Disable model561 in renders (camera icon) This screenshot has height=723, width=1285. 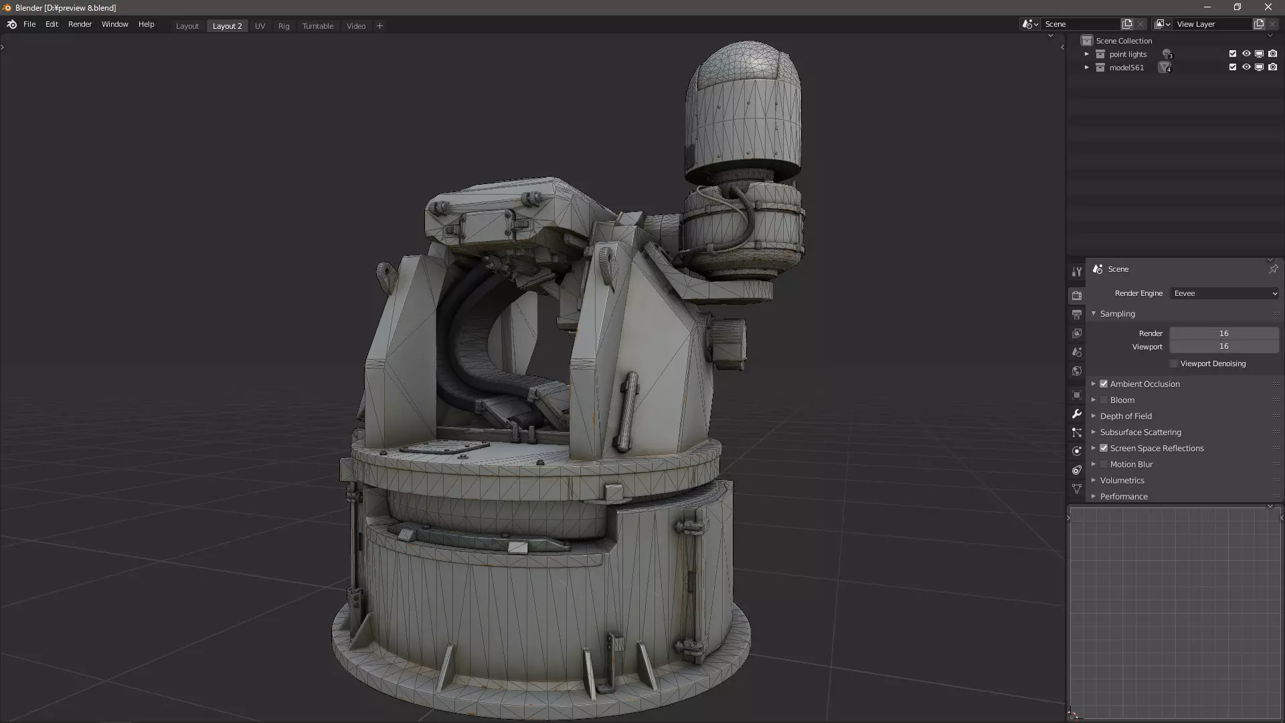point(1272,67)
